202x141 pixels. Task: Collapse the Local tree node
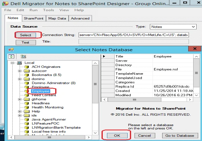[x=12, y=63]
